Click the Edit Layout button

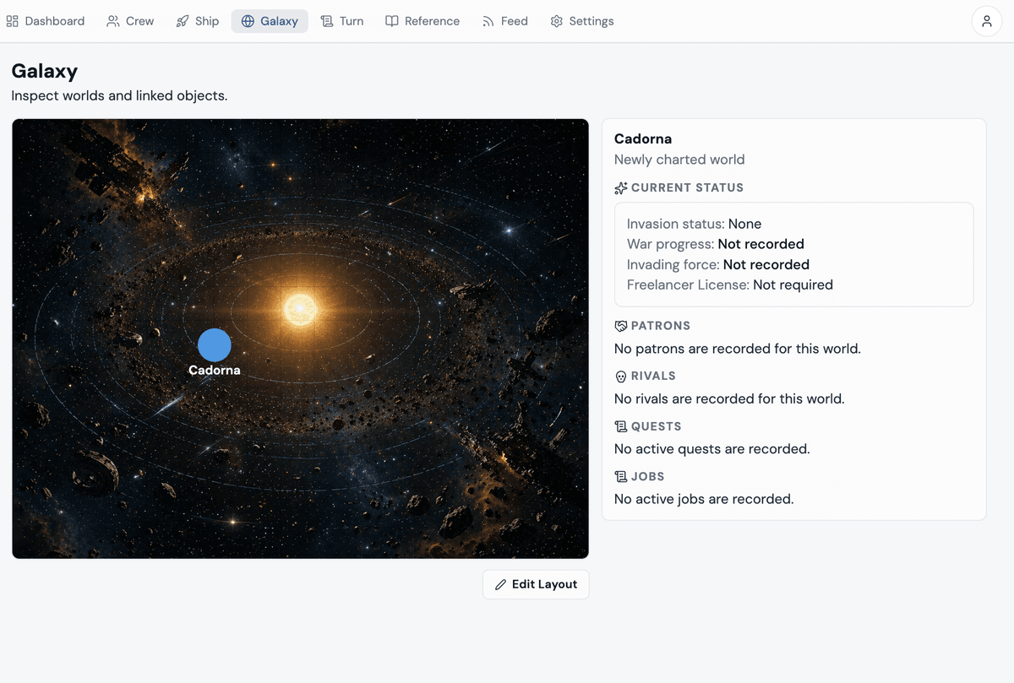pos(536,584)
